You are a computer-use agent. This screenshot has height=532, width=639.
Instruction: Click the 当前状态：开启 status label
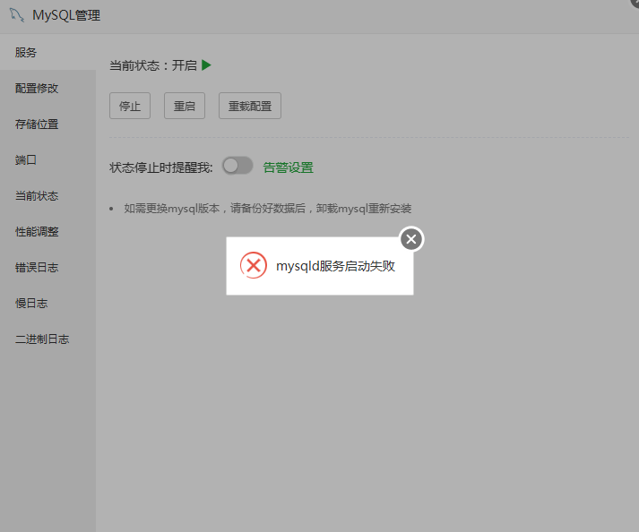coord(153,65)
